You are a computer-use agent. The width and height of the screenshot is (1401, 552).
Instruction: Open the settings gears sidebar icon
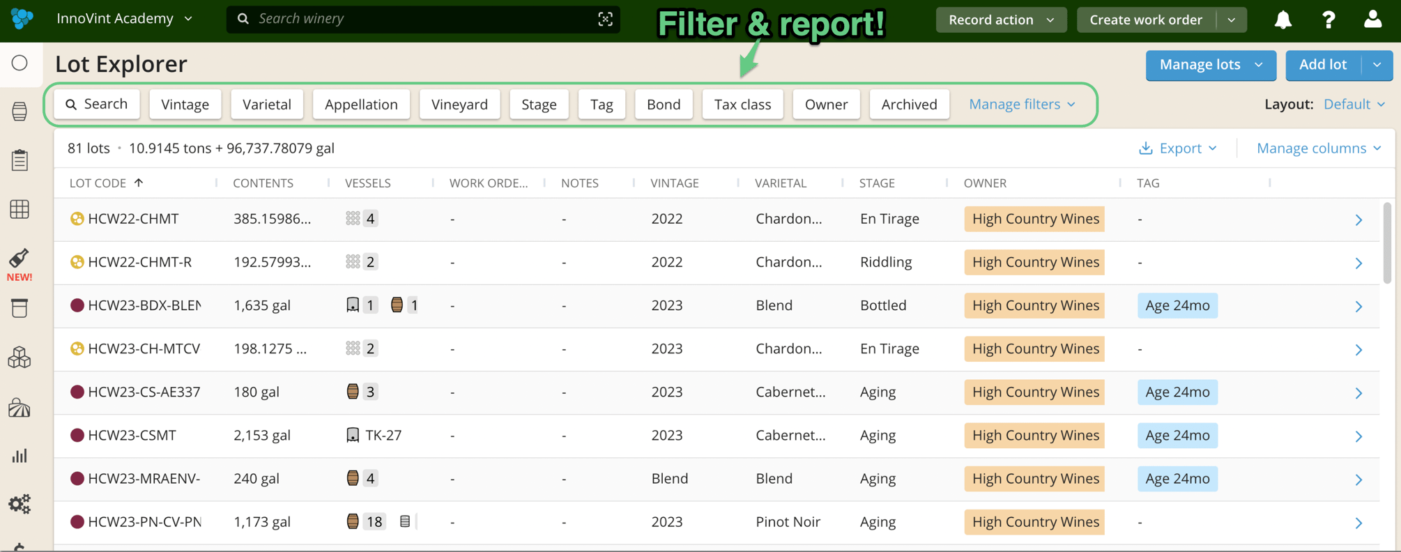point(20,503)
